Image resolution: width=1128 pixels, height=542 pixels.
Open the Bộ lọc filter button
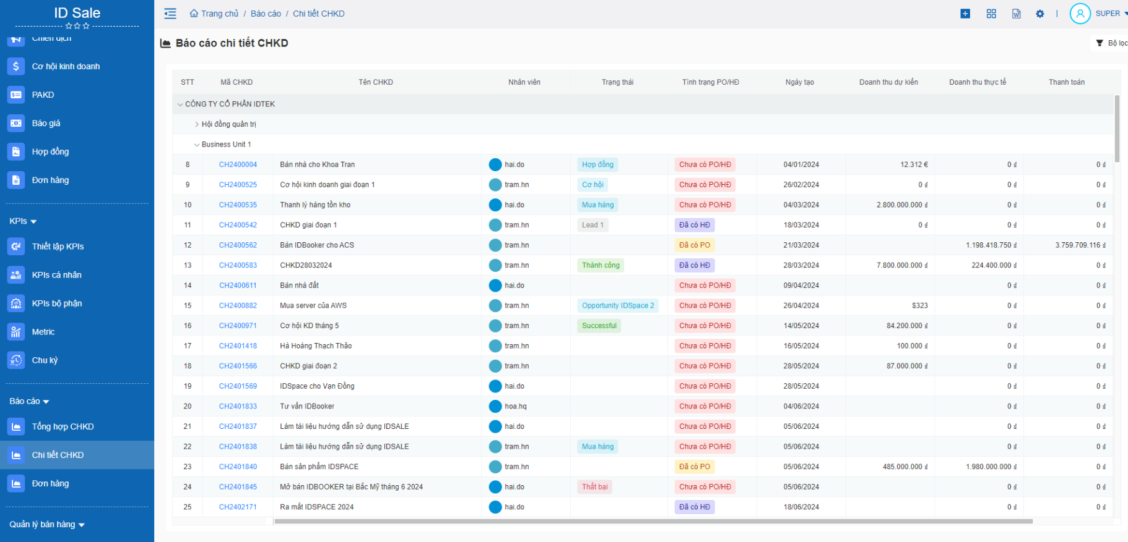(1111, 43)
